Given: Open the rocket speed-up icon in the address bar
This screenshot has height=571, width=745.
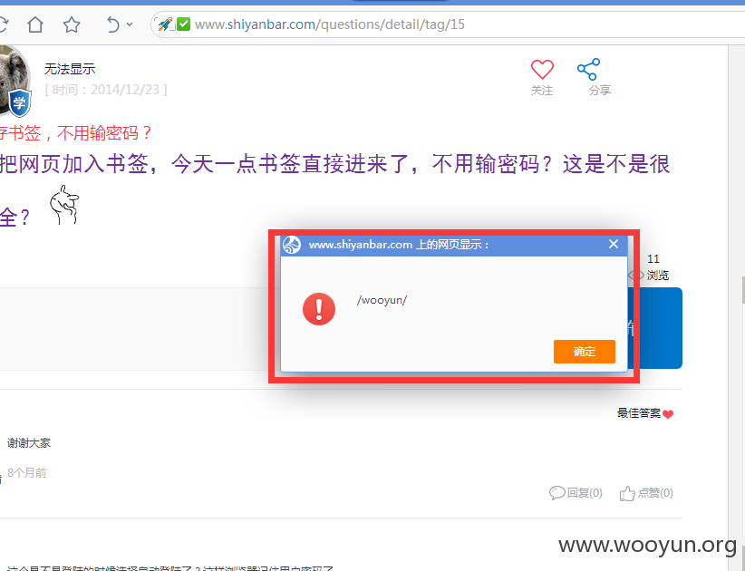Looking at the screenshot, I should (165, 24).
